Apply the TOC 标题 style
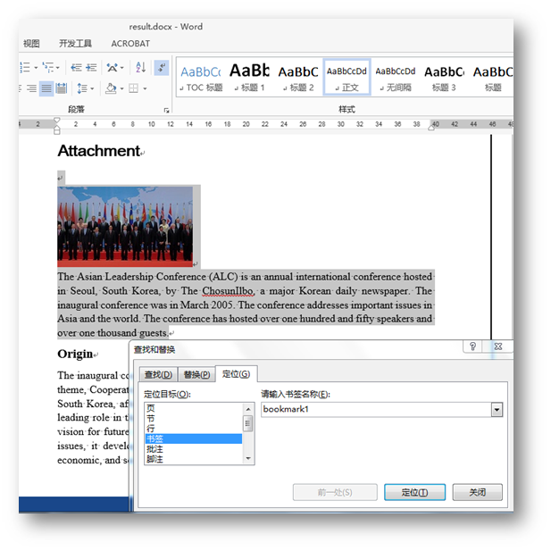 [201, 78]
